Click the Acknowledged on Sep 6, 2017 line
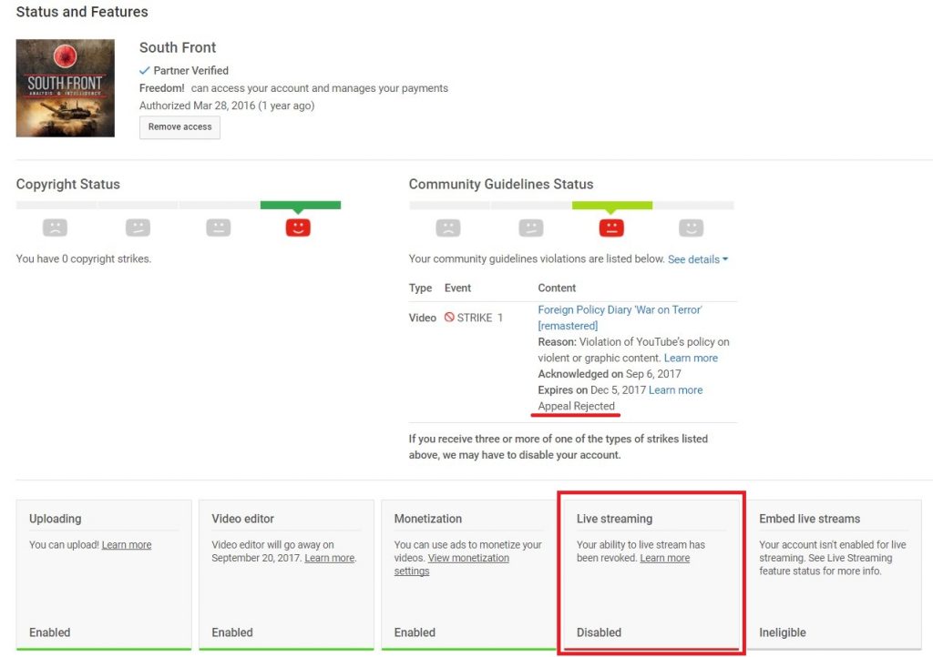Screen dimensions: 933x657 coord(610,374)
